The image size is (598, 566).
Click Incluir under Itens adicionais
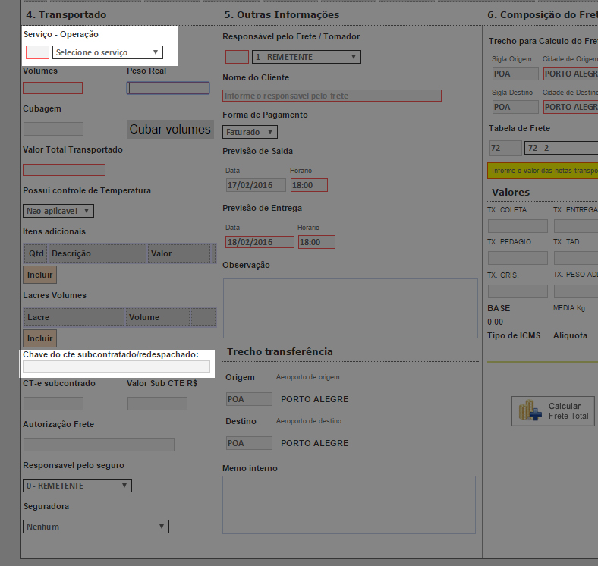[x=39, y=274]
